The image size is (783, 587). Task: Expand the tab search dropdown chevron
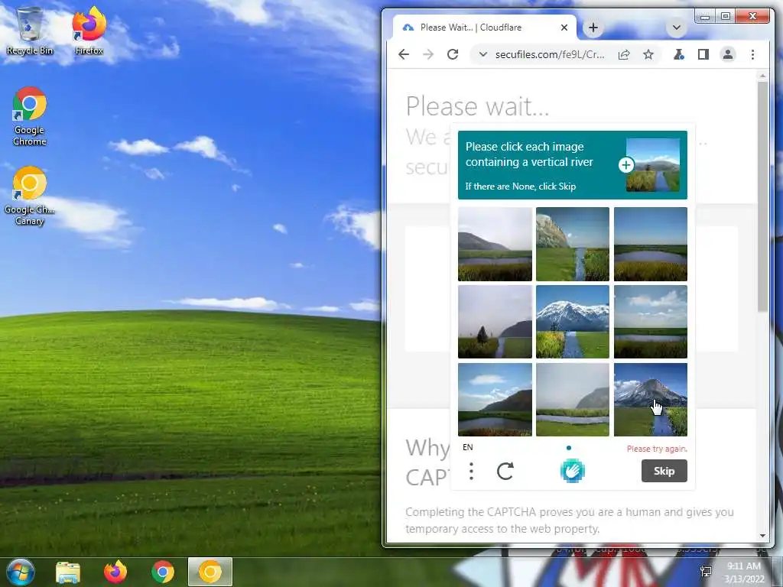coord(677,28)
